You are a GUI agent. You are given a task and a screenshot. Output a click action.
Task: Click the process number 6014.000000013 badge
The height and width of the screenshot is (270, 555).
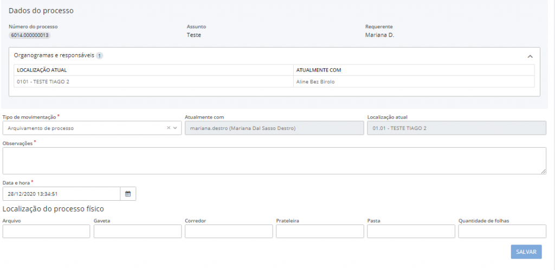tap(30, 35)
